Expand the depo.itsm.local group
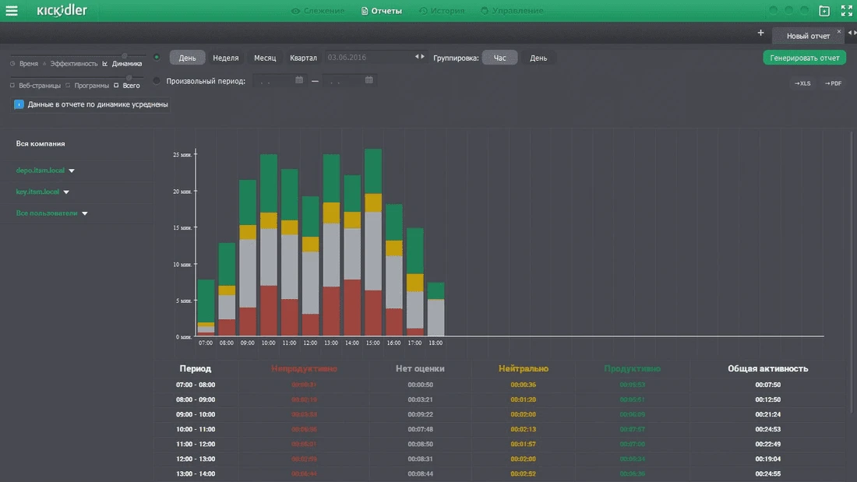 [72, 171]
